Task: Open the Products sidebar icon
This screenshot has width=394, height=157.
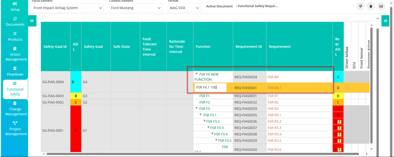Action: point(15,33)
